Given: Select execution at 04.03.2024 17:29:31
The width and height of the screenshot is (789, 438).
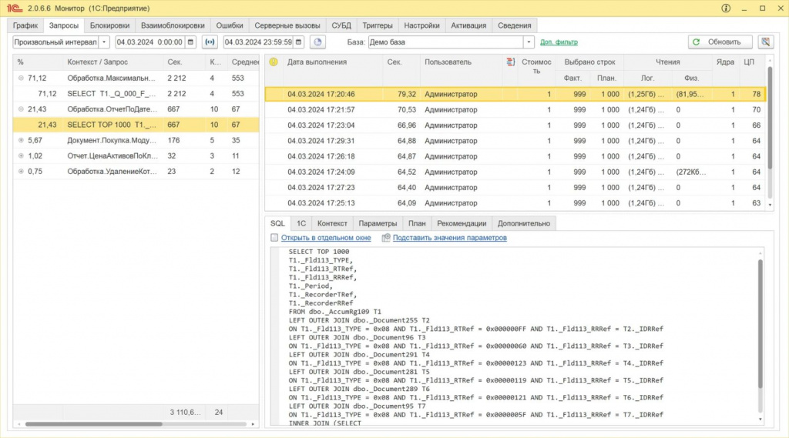Looking at the screenshot, I should pos(515,141).
